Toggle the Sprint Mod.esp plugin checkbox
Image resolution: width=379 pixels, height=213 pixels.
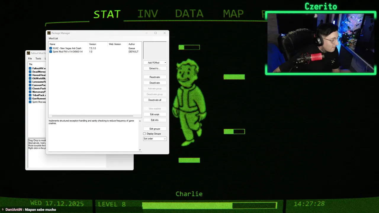(x=30, y=102)
